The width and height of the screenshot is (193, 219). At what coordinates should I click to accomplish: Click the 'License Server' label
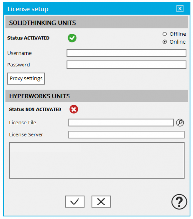(x=26, y=134)
